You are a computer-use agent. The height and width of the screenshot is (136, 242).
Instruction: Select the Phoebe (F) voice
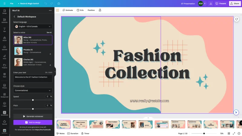[33, 51]
